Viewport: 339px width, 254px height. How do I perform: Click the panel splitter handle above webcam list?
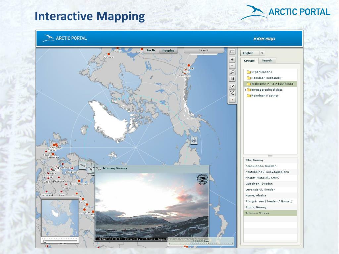pos(270,155)
